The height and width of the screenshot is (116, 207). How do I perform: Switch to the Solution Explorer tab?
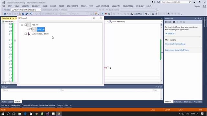coord(178,102)
